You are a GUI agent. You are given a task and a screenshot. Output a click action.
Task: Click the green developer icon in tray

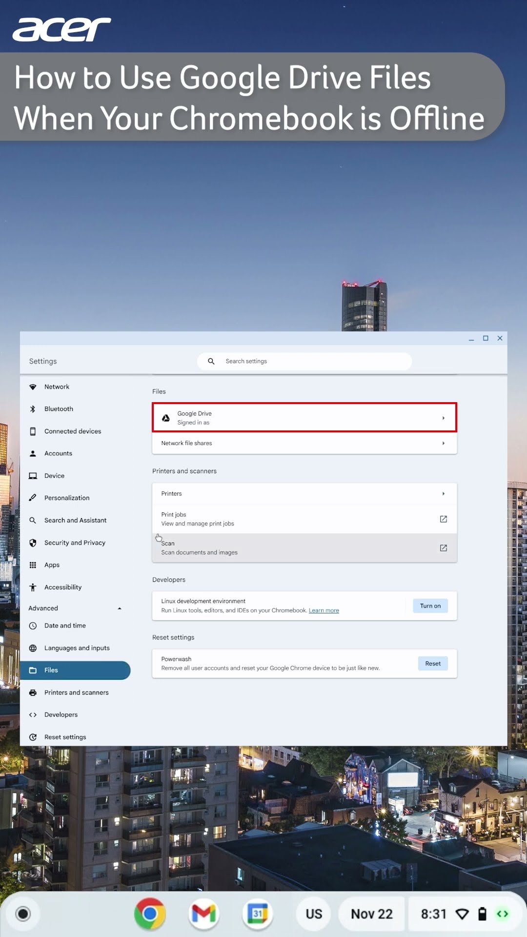click(503, 914)
